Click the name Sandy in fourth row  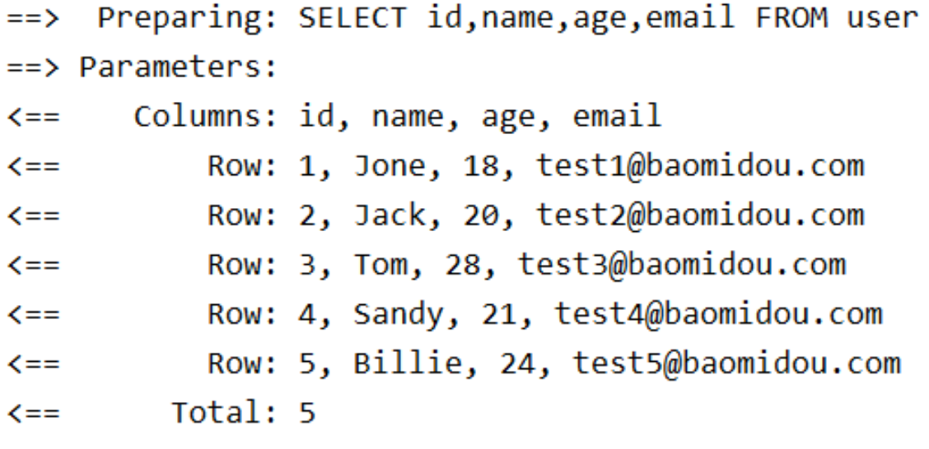coord(398,315)
